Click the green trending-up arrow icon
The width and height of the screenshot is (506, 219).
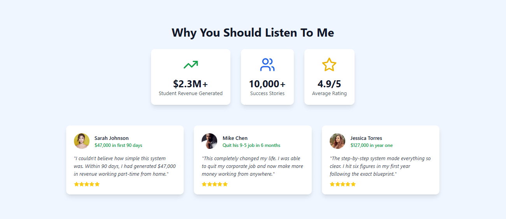(191, 65)
